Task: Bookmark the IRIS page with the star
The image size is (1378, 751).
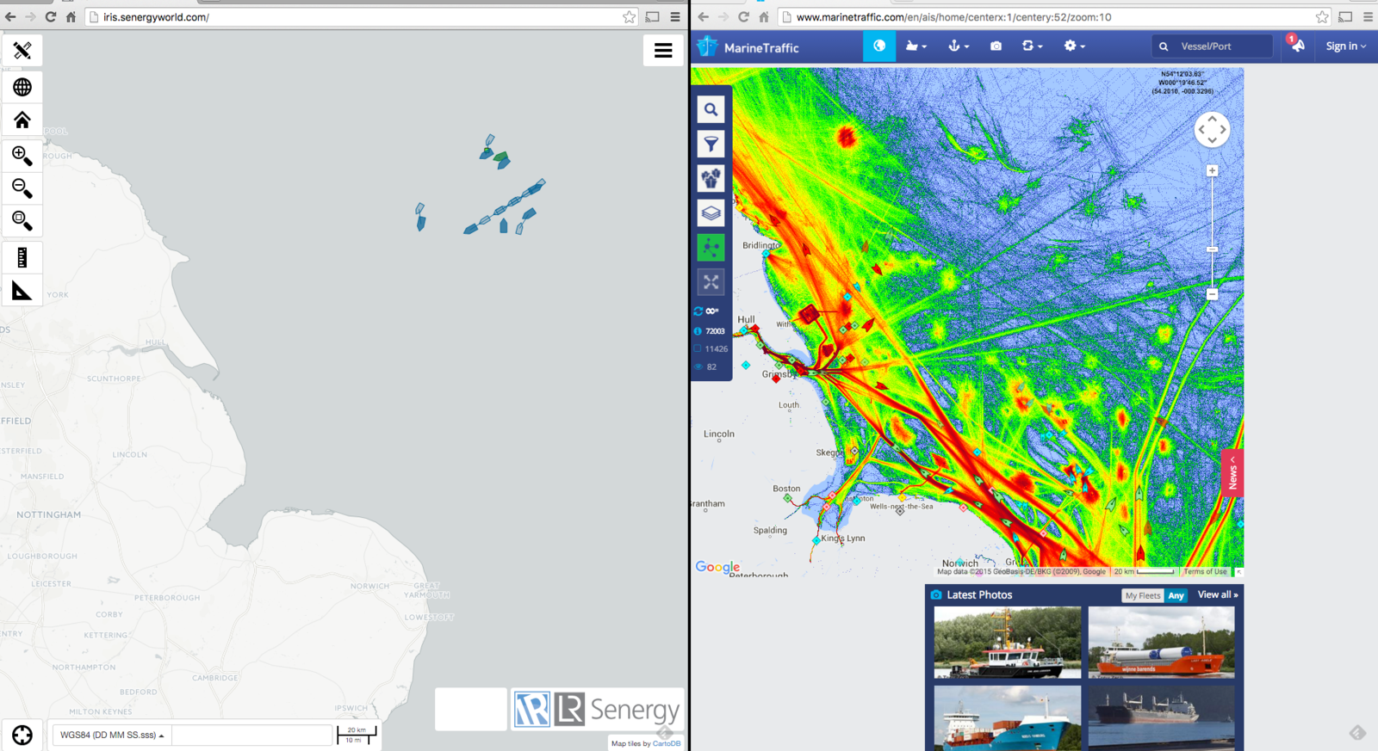Action: coord(630,16)
